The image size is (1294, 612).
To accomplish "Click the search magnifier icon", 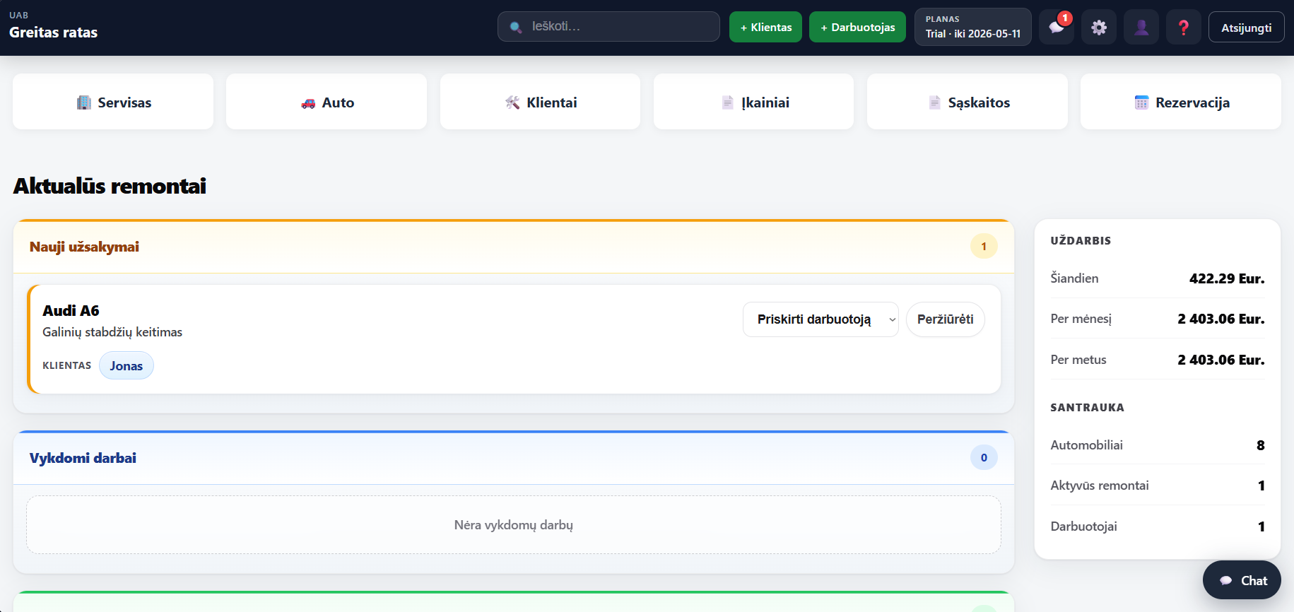I will point(517,27).
